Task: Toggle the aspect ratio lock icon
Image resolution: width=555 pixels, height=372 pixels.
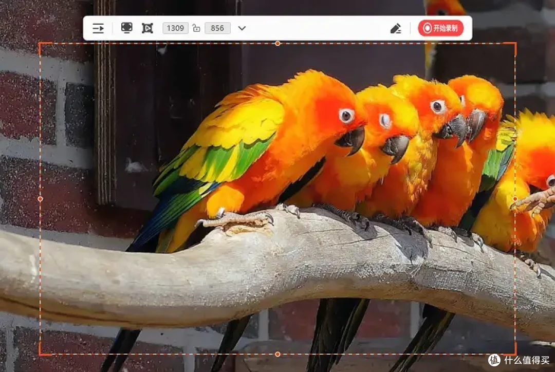Action: (196, 28)
